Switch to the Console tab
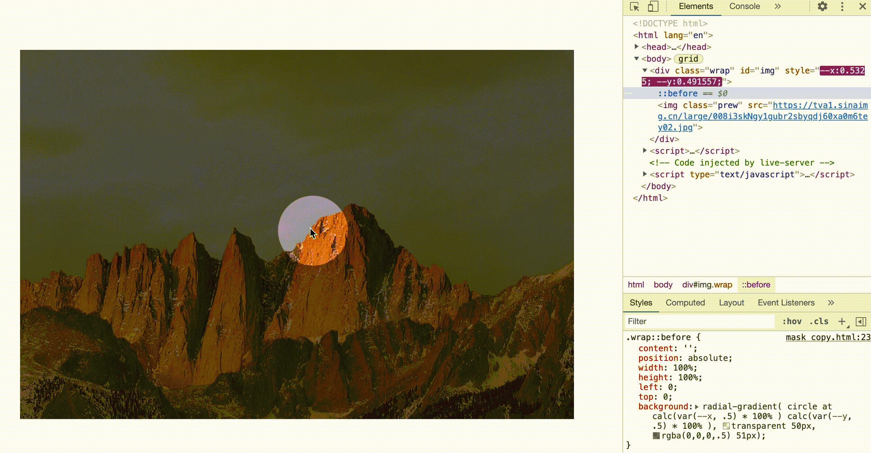871x453 pixels. pos(745,6)
